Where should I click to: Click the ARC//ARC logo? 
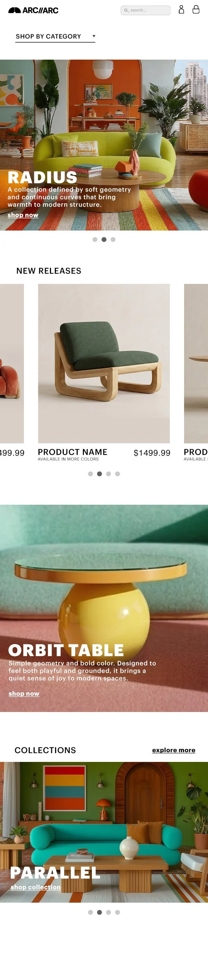coord(33,10)
